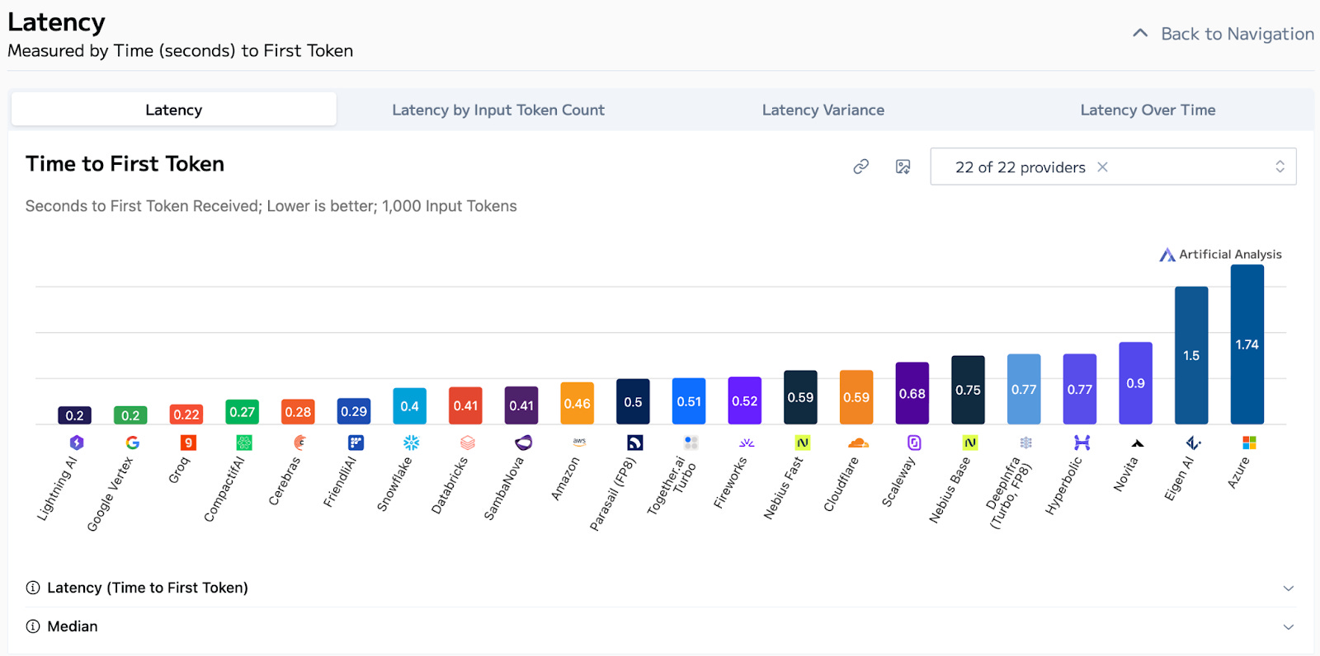
Task: Click the Nebius Fast logo icon
Action: click(x=803, y=443)
